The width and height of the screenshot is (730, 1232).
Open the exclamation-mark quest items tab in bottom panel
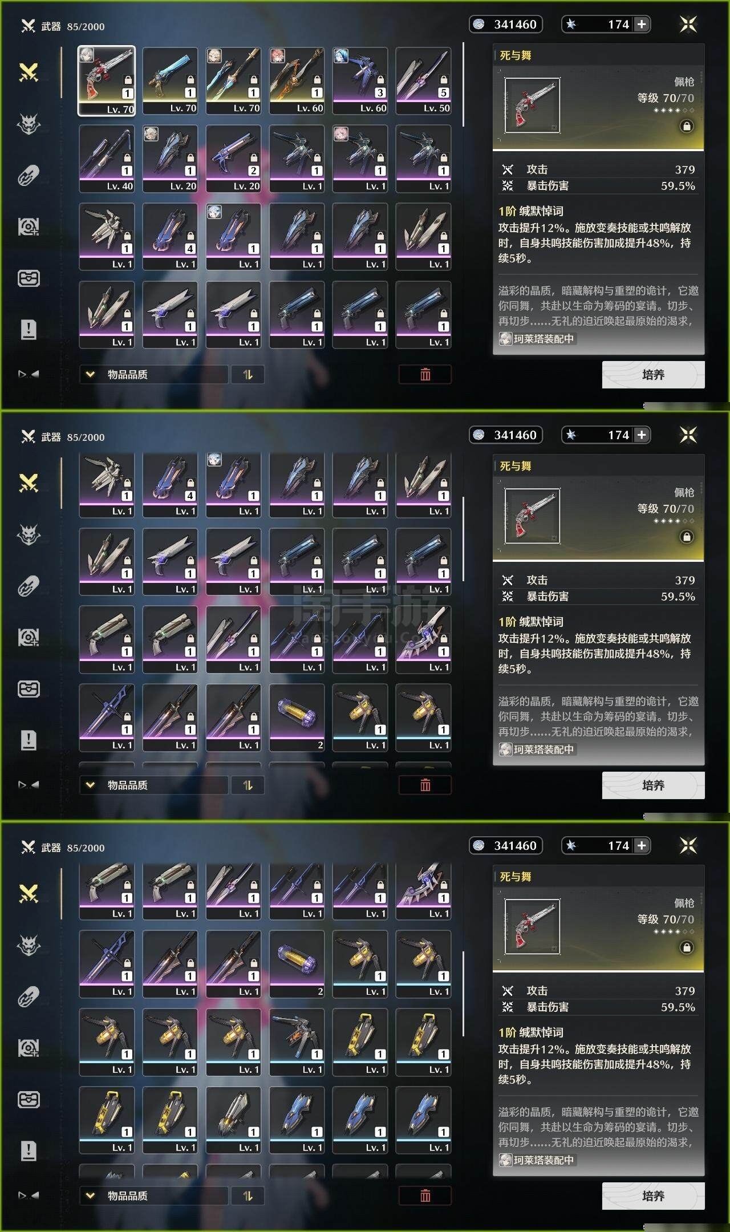click(x=29, y=1150)
